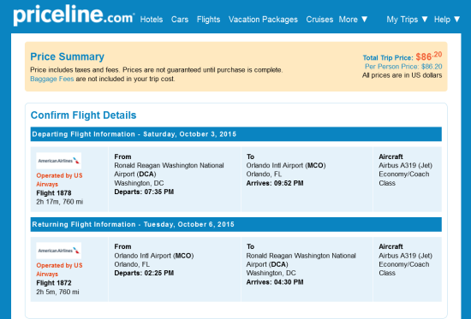Open the Cruises page
The height and width of the screenshot is (319, 471).
319,20
